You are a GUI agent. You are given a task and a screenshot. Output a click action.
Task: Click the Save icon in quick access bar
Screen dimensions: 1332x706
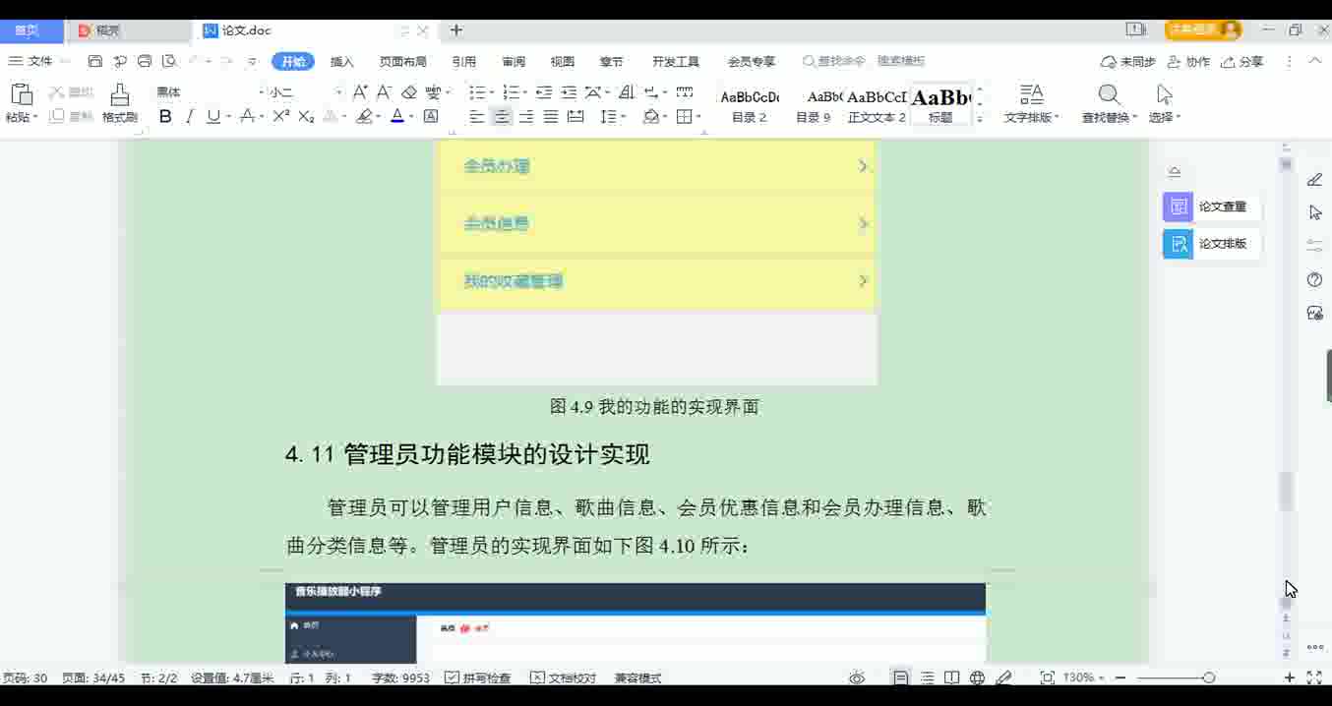pos(94,61)
